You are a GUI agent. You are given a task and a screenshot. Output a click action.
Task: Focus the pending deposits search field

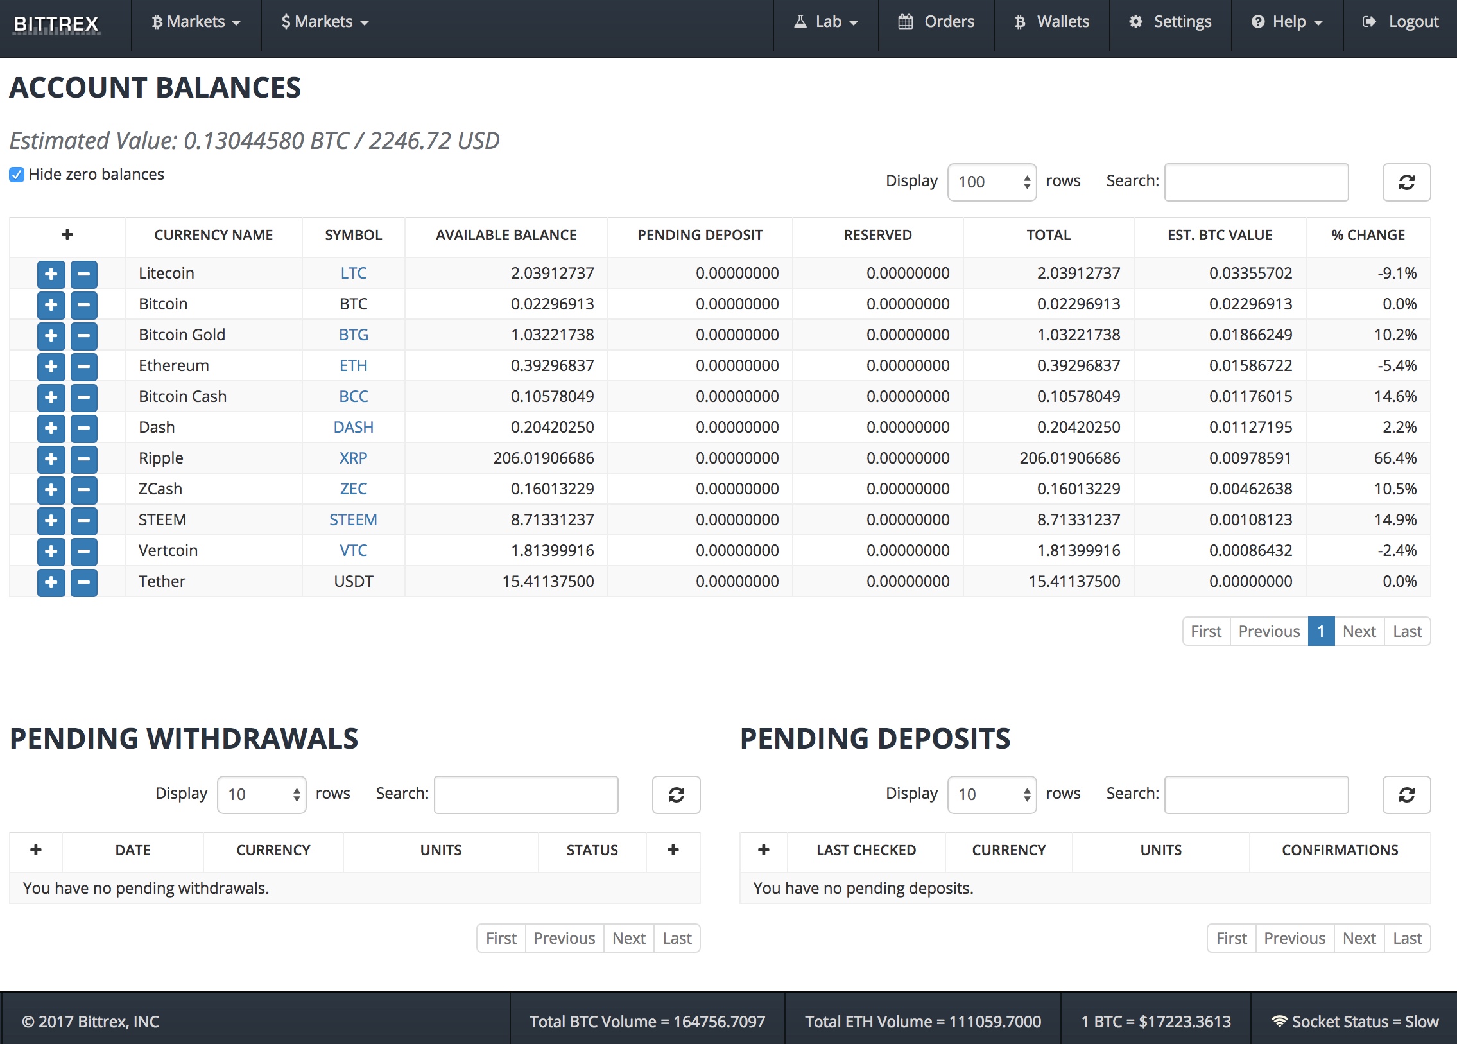1256,795
